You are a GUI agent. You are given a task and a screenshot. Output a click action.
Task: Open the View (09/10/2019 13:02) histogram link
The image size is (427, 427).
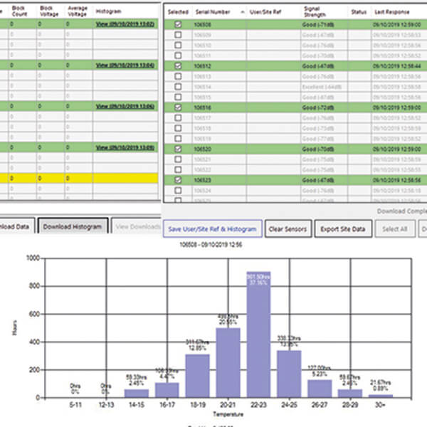(125, 24)
